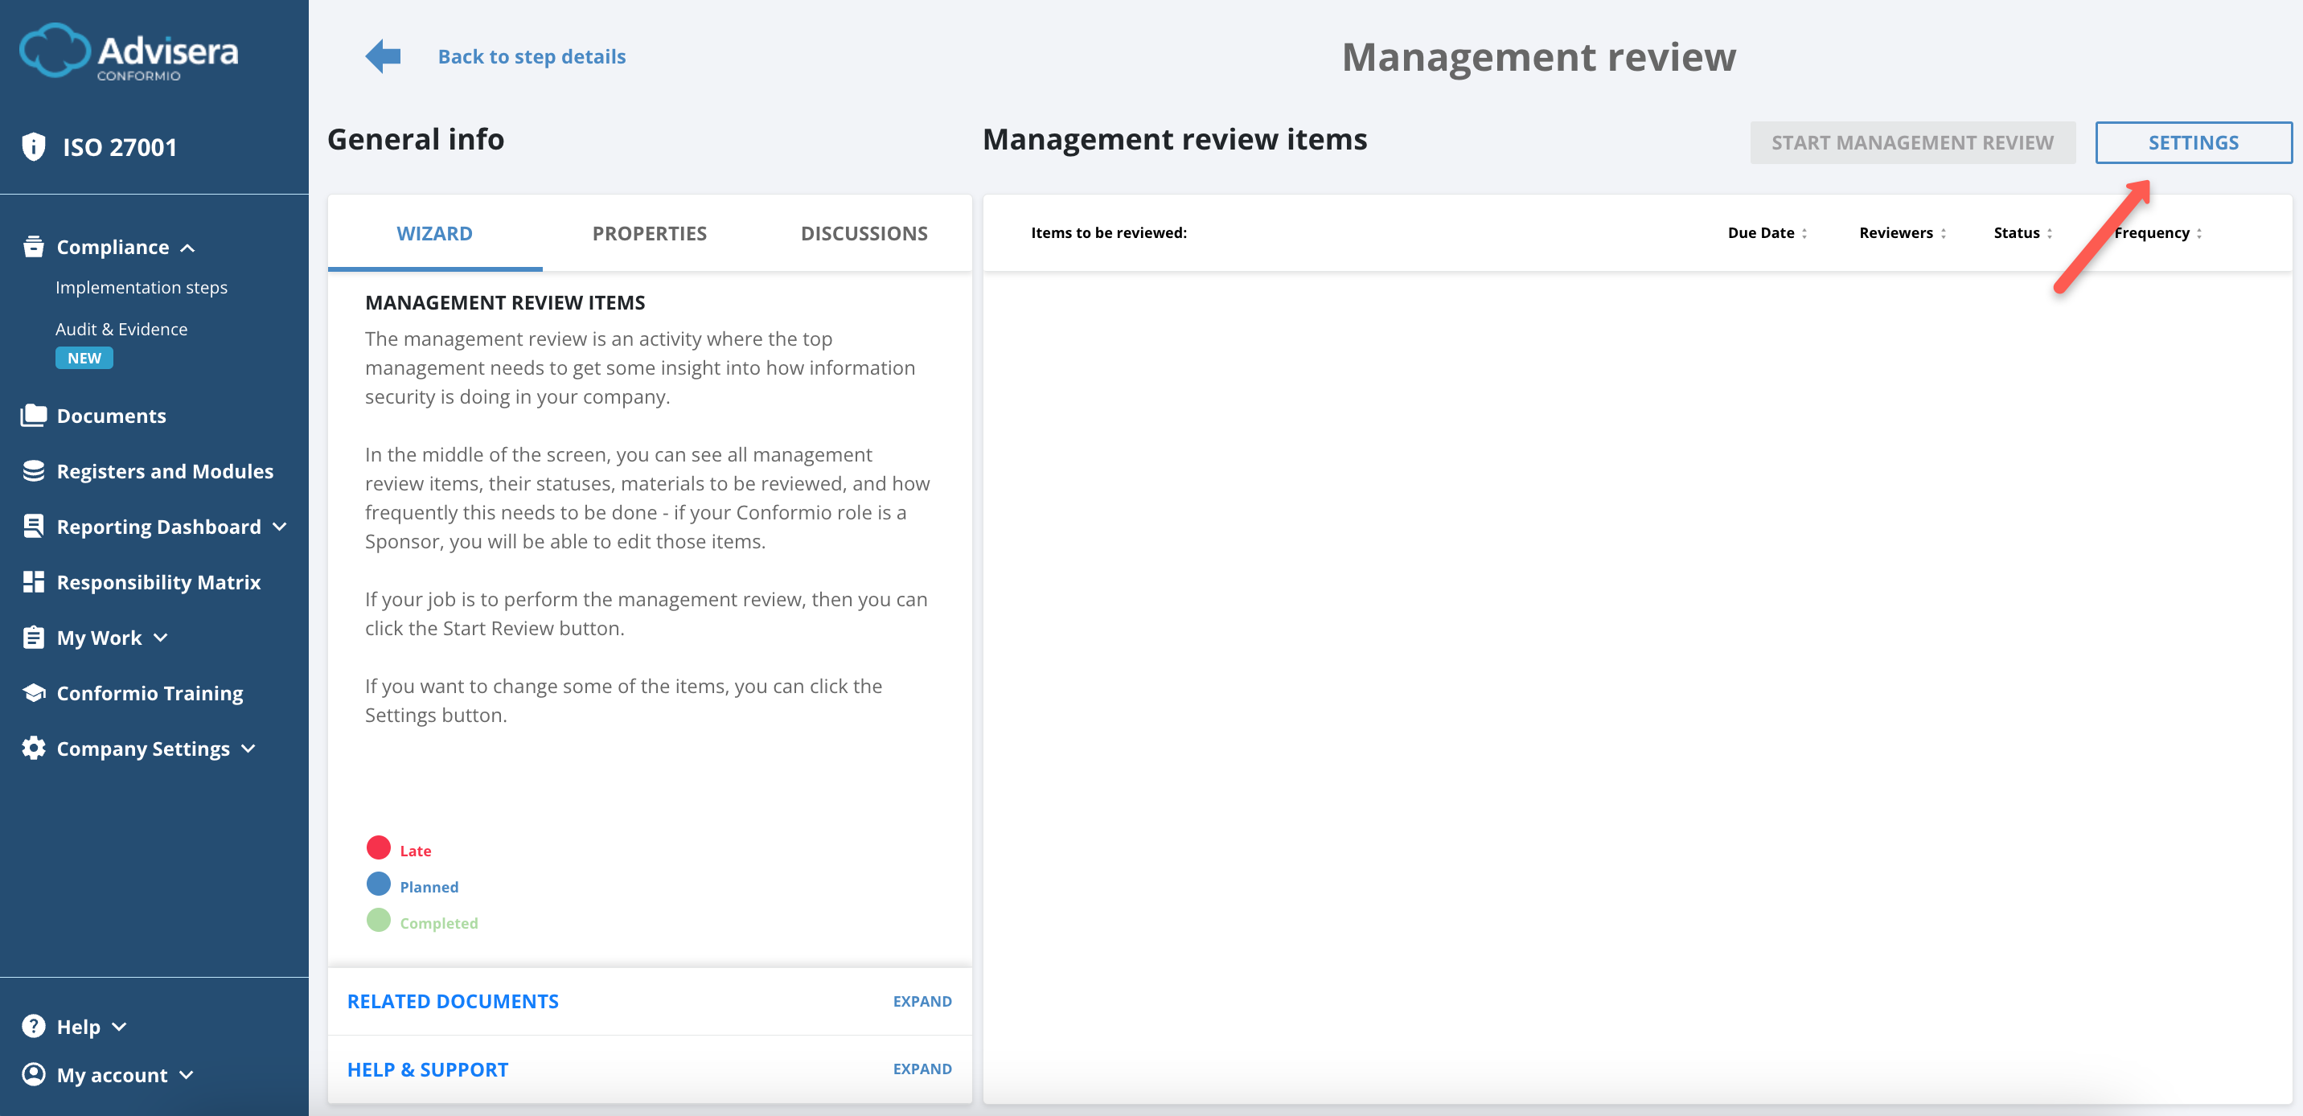Open the Documents section via folder icon

coord(33,415)
